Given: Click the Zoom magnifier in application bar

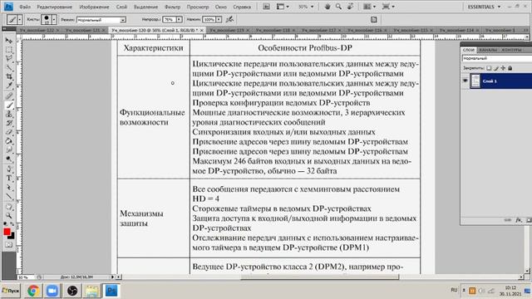Looking at the screenshot, I should 338,7.
